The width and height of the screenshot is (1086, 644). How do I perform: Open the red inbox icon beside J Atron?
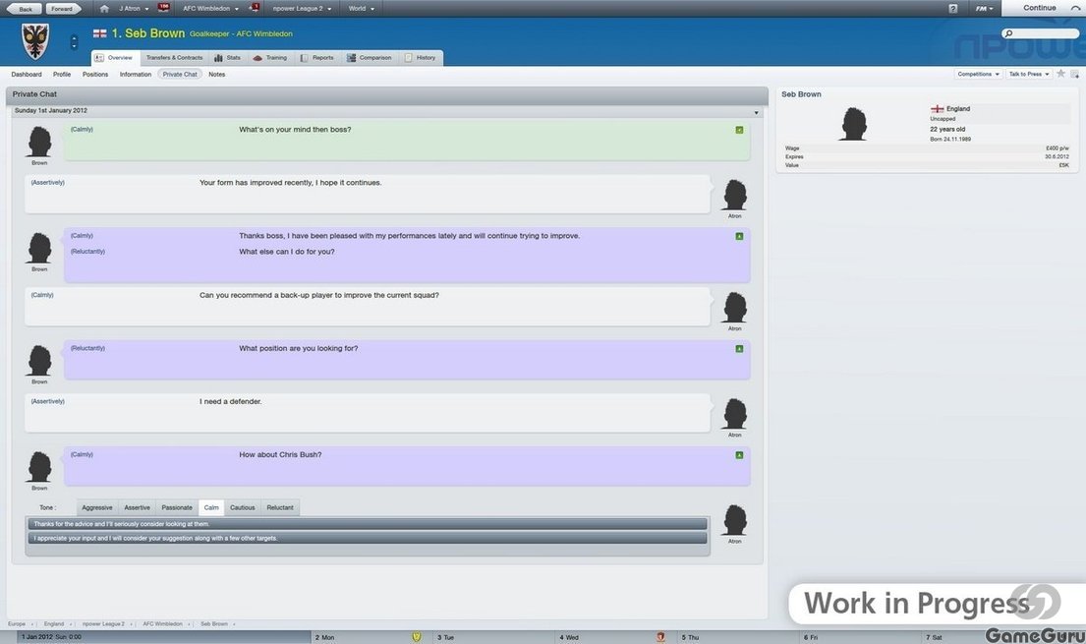[163, 8]
